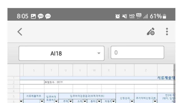Select row header 3
This screenshot has width=183, height=103.
coord(14,87)
